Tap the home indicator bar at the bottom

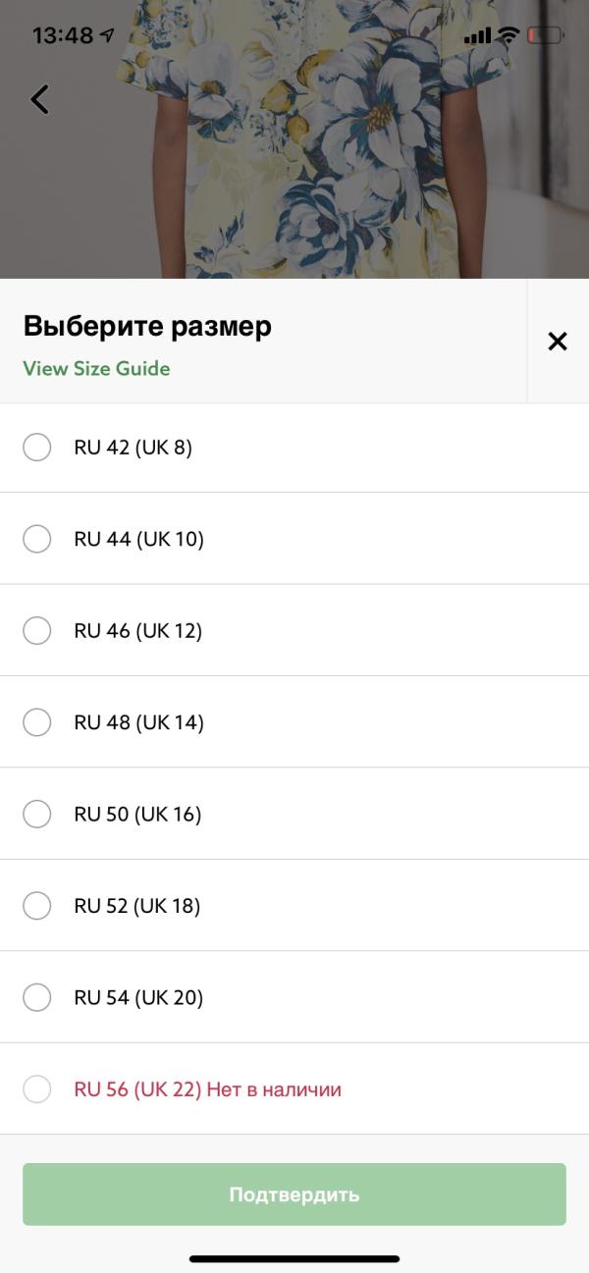[x=294, y=1258]
